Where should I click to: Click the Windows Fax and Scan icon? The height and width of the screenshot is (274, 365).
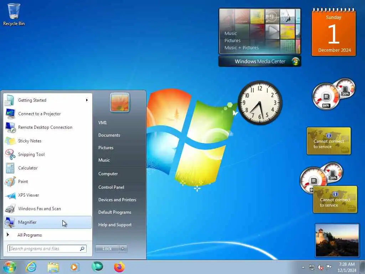(10, 209)
